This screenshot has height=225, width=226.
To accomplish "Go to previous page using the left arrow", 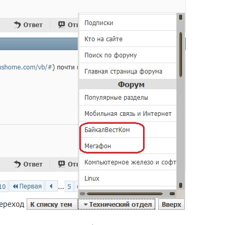I will pos(51,186).
